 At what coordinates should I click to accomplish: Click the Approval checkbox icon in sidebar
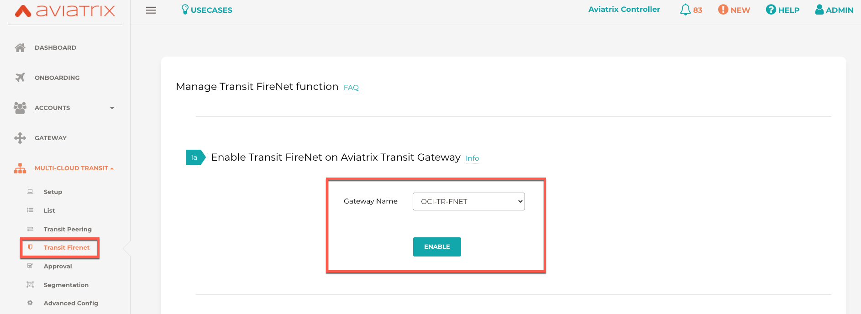(30, 266)
